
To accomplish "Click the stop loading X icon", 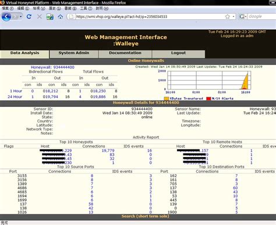I will (x=40, y=17).
